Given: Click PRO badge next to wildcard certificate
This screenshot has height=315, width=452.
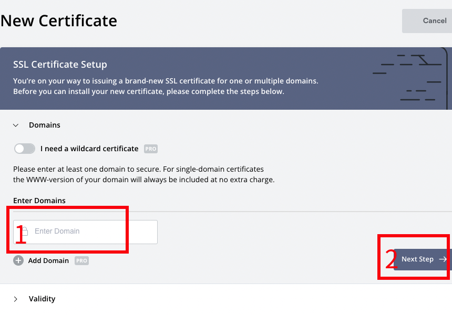Looking at the screenshot, I should click(x=151, y=149).
